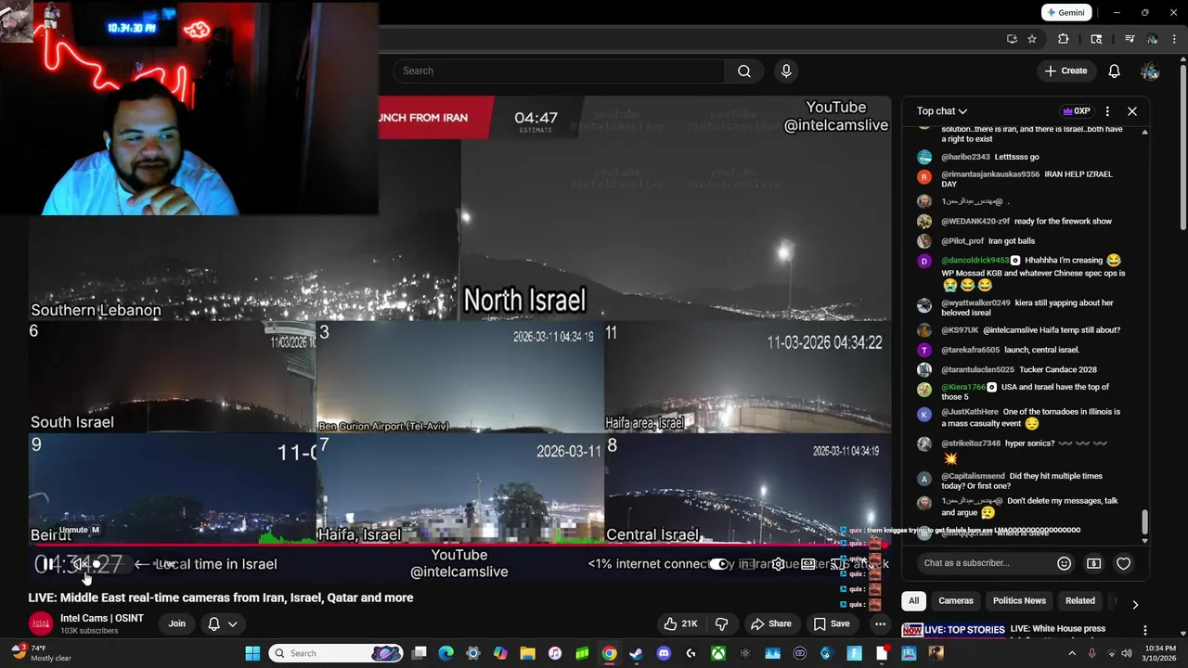
Task: Expand notification options chevron next to Join
Action: pos(233,623)
